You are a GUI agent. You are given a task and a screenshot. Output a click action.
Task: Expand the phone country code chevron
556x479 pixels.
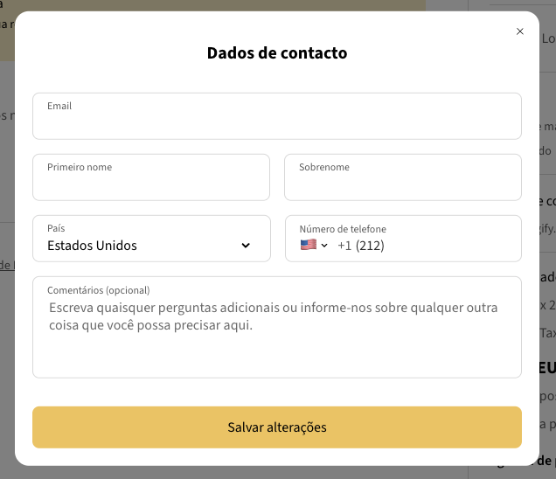pos(324,246)
